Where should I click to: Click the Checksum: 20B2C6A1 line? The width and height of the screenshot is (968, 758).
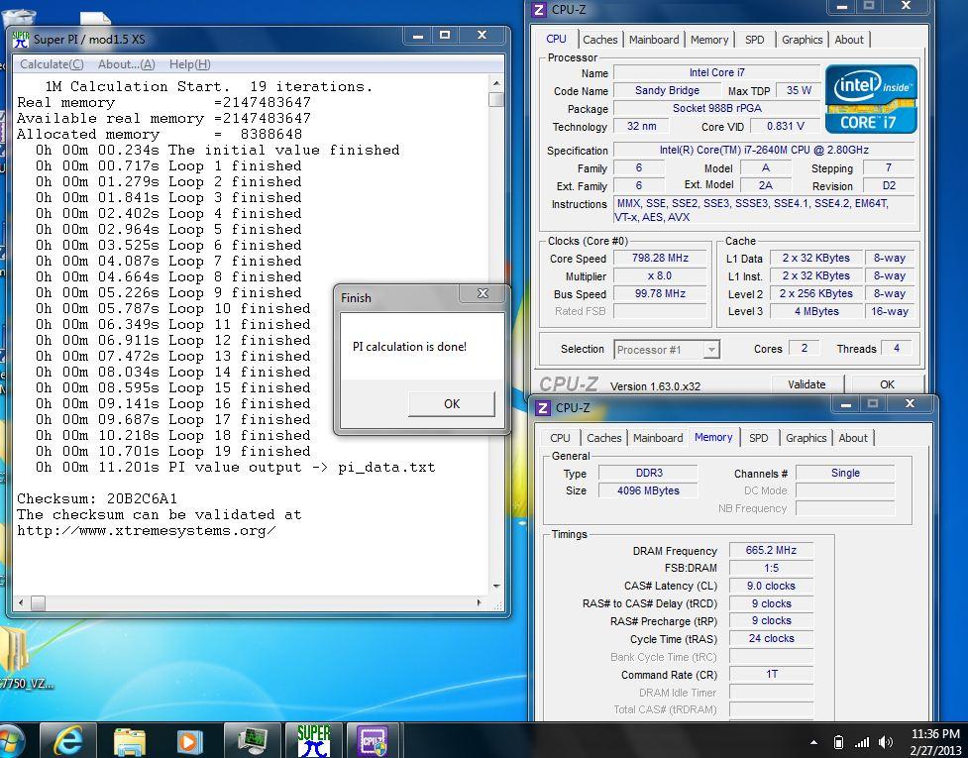[x=97, y=498]
